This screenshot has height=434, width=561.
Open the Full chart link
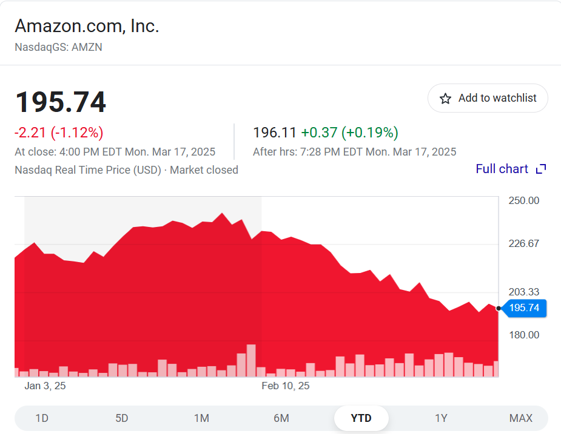tap(502, 169)
